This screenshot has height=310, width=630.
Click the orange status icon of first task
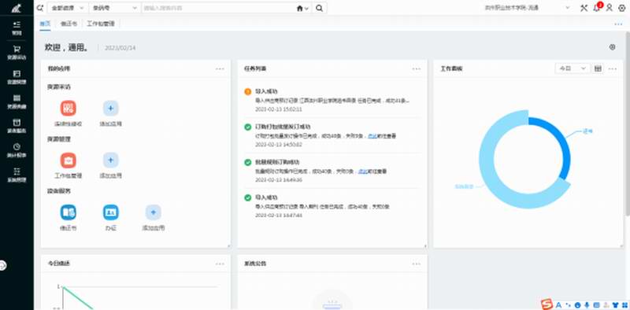tap(248, 91)
